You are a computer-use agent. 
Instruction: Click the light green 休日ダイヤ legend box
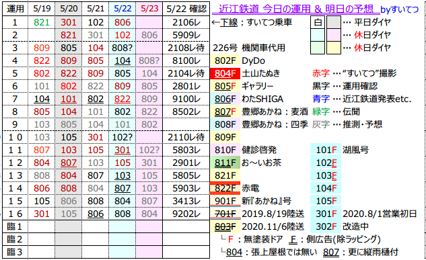[x=318, y=48]
